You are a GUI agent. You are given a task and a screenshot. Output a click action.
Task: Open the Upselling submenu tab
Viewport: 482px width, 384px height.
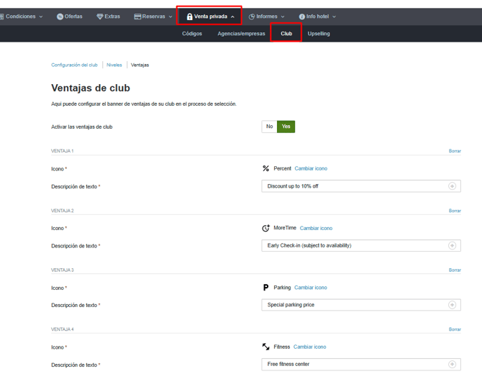(x=319, y=34)
